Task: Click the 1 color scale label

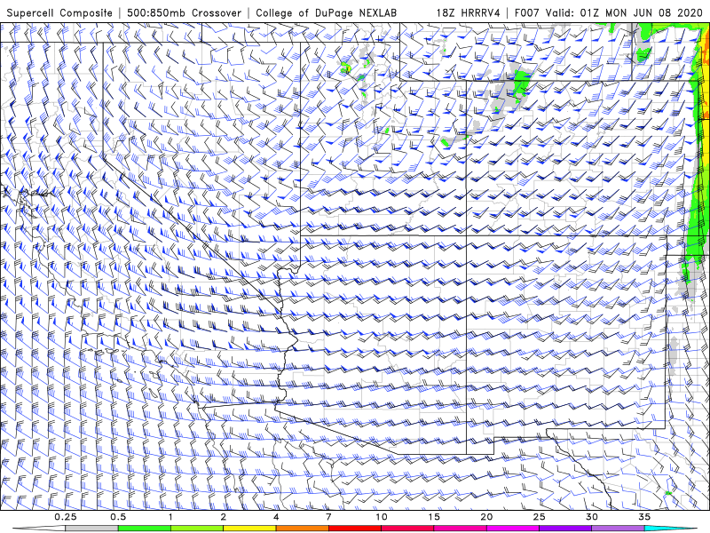Action: point(170,517)
